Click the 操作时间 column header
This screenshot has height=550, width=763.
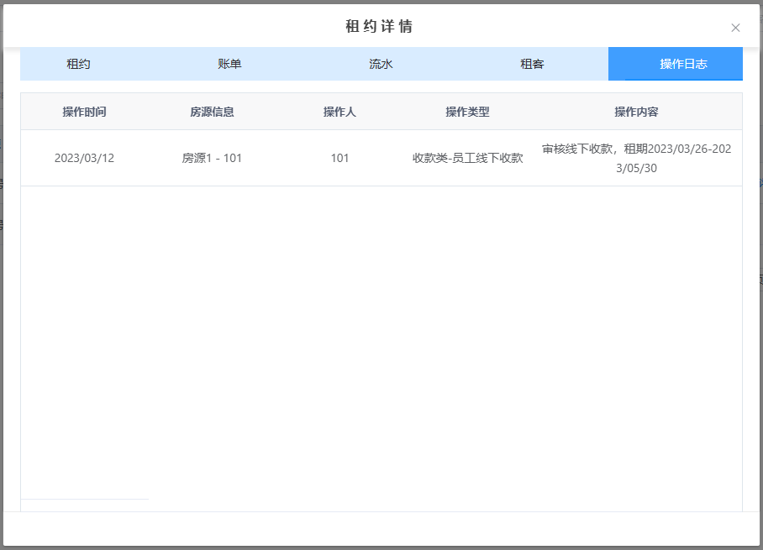point(84,112)
